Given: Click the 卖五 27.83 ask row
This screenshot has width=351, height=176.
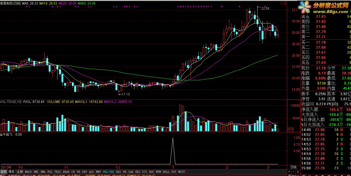Looking at the screenshot, I should [x=326, y=17].
